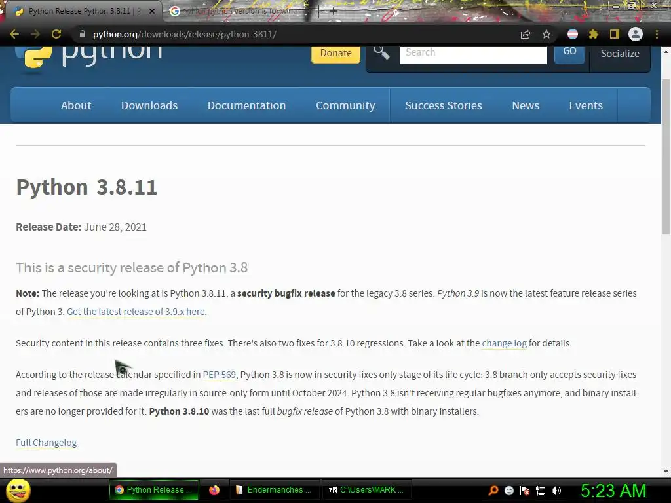Image resolution: width=671 pixels, height=503 pixels.
Task: Open the smiley face Start button
Action: click(x=18, y=490)
